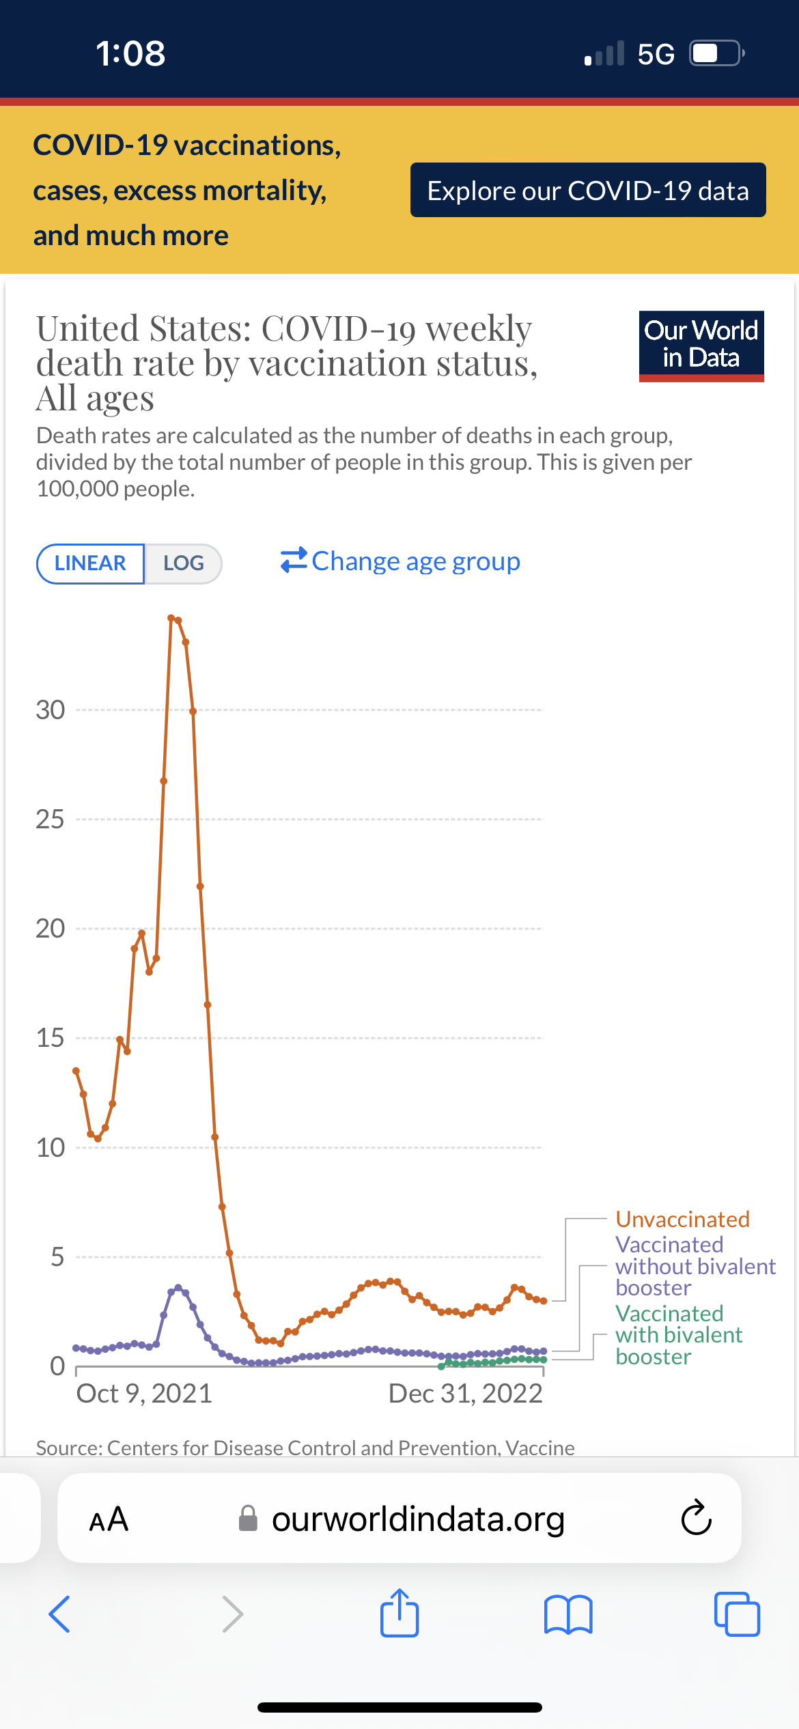Viewport: 799px width, 1729px height.
Task: Open the Safari share sheet icon
Action: (x=399, y=1613)
